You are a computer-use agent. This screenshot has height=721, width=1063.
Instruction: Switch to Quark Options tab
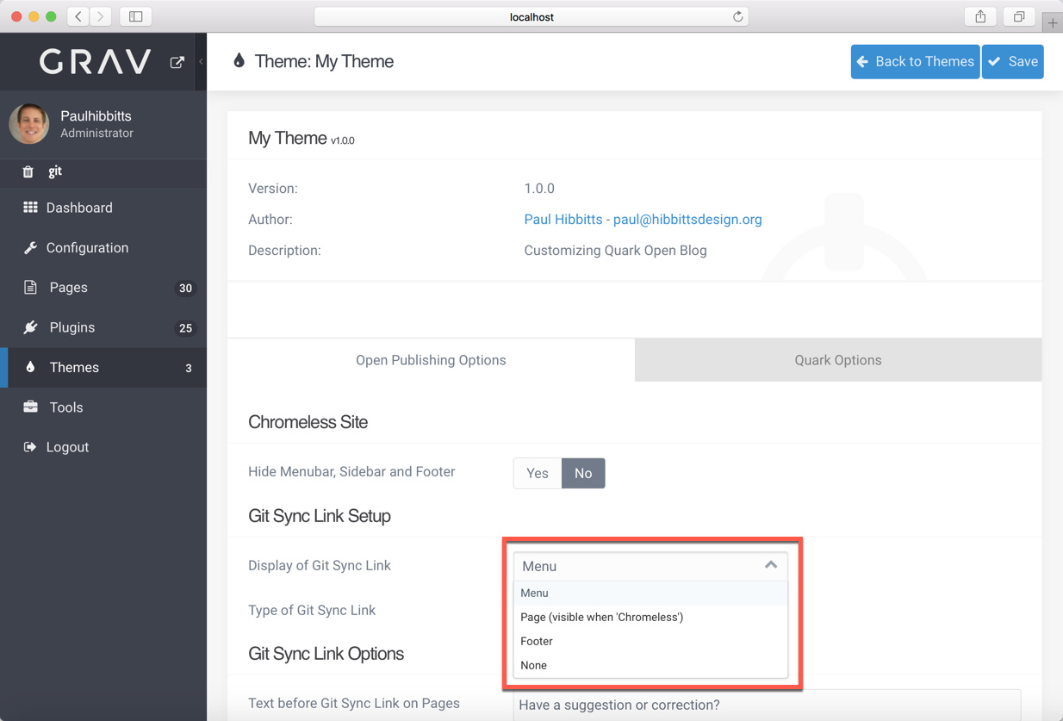coord(838,360)
